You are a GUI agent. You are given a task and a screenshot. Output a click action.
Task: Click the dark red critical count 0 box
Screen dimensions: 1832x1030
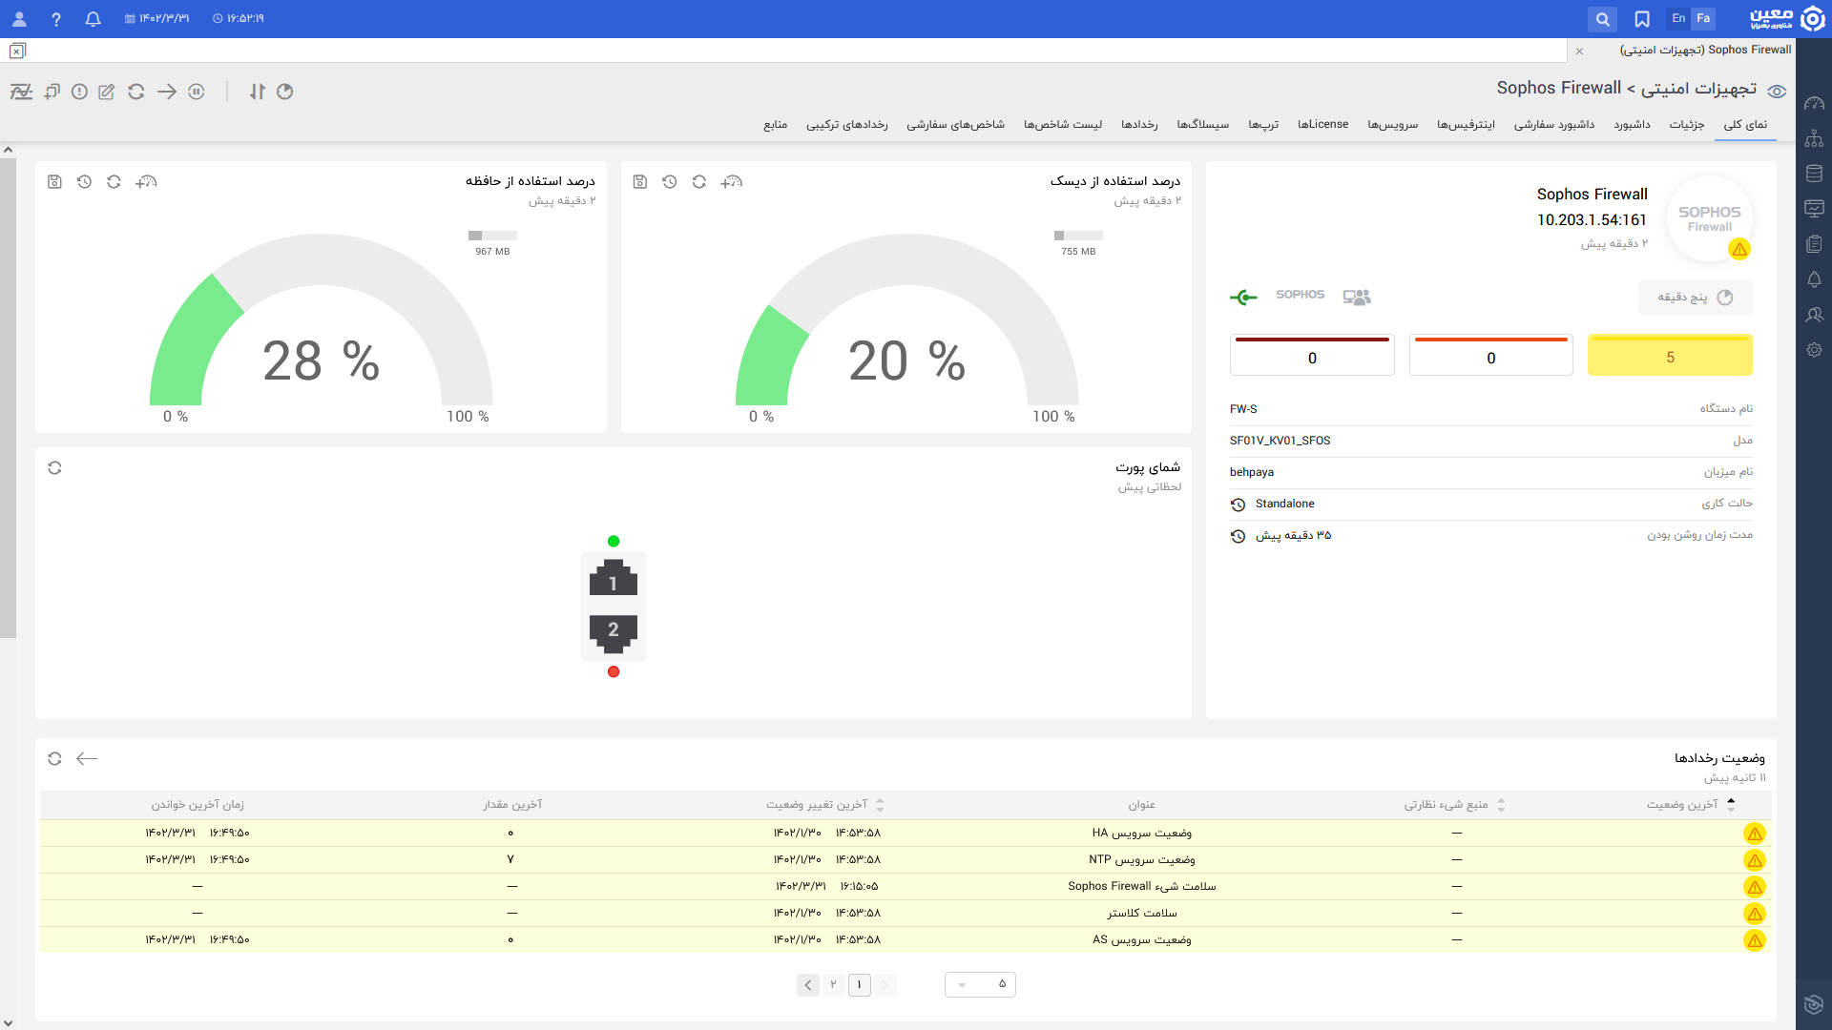pyautogui.click(x=1312, y=356)
